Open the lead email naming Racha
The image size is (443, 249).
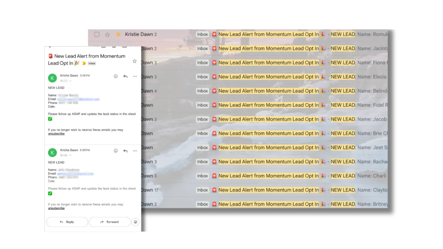(264, 162)
